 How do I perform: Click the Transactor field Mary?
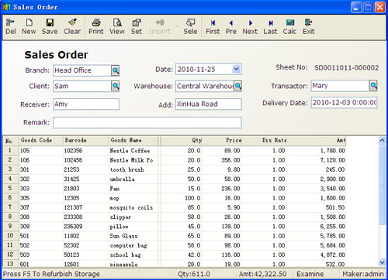tap(340, 86)
